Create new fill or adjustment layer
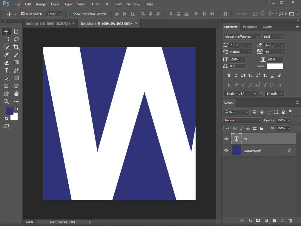This screenshot has height=226, width=301. click(x=266, y=221)
